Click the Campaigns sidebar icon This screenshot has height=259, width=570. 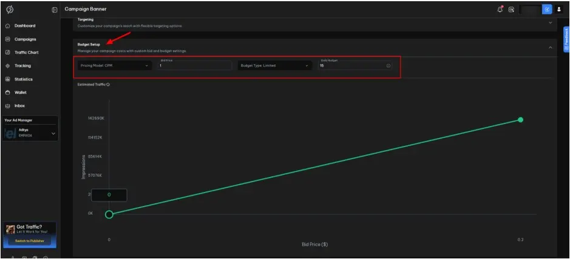coord(8,39)
